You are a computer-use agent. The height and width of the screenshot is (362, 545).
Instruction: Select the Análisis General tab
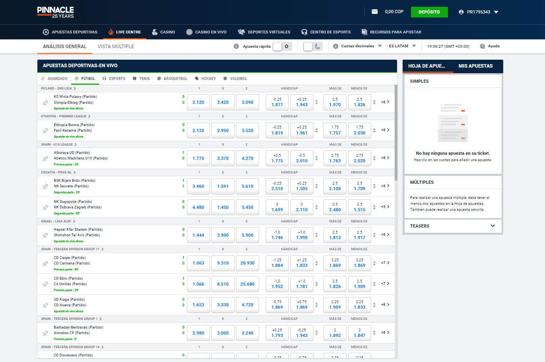pyautogui.click(x=64, y=47)
